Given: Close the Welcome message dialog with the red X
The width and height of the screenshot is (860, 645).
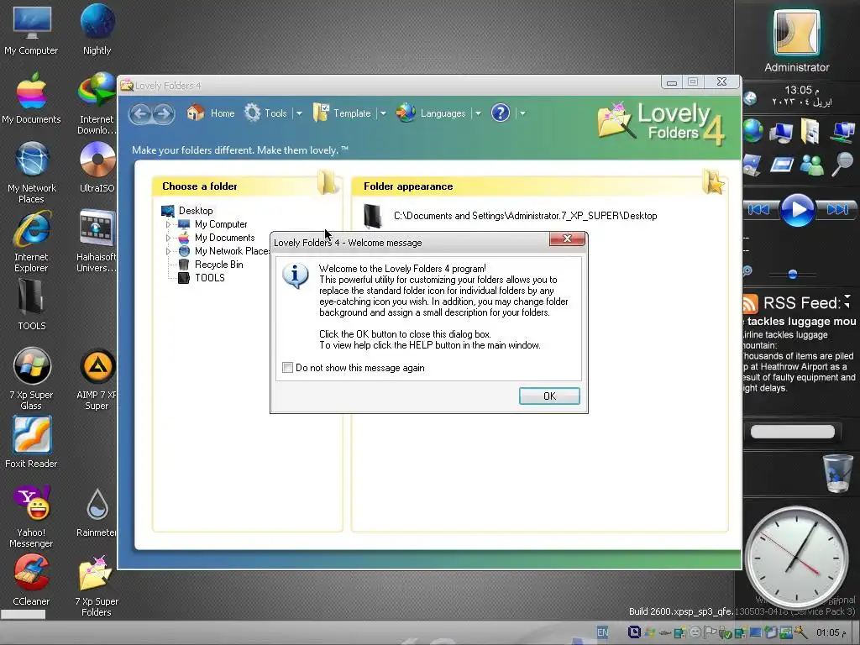Looking at the screenshot, I should (x=567, y=239).
